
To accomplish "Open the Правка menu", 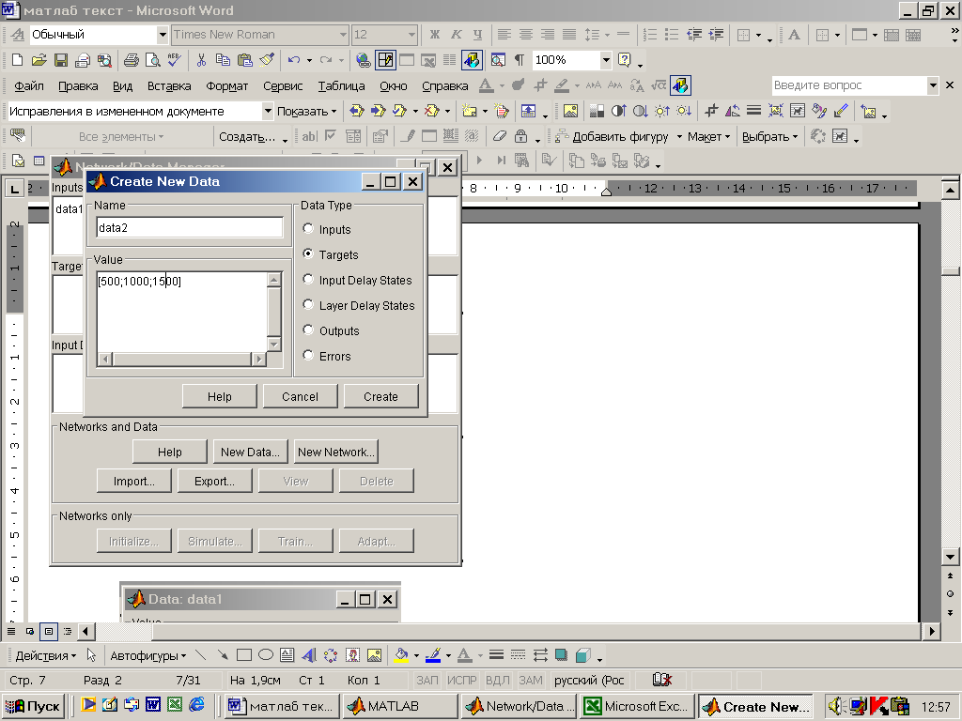I will click(x=78, y=85).
